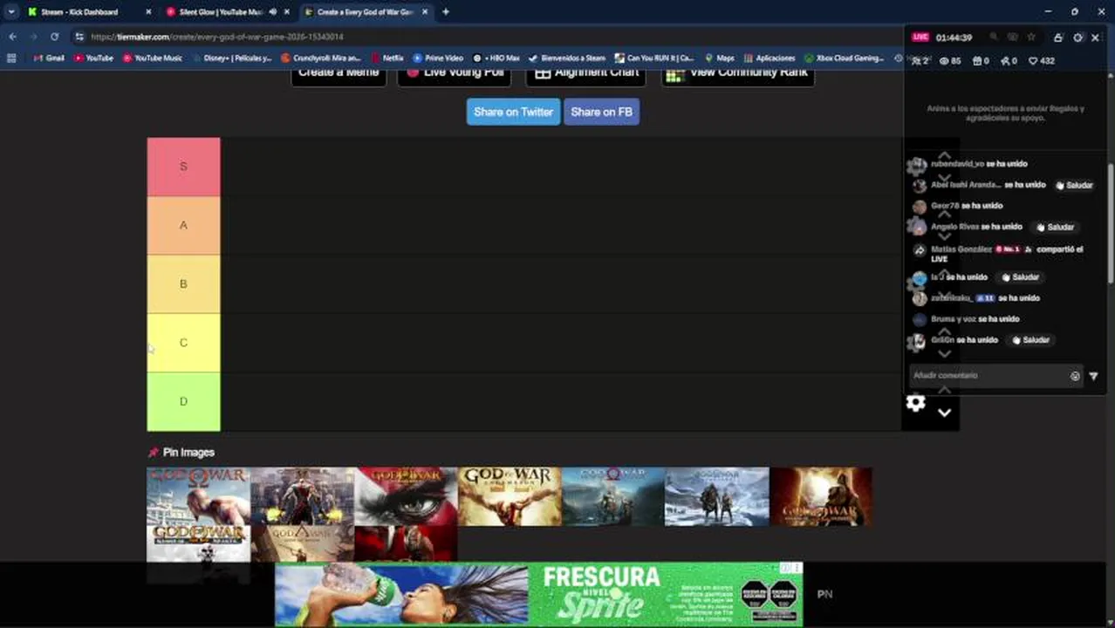1115x628 pixels.
Task: Open the Can You RUN It bookmark
Action: (x=654, y=58)
